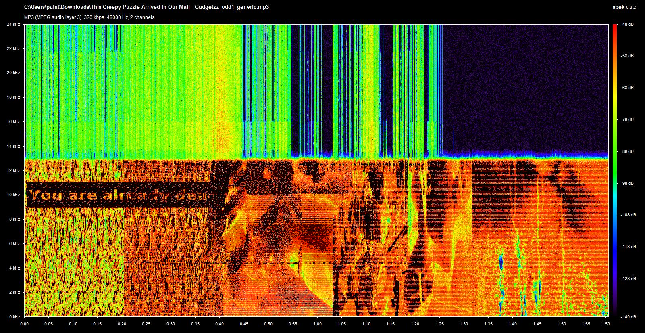Image resolution: width=645 pixels, height=333 pixels.
Task: Click the 0:00 time axis marker
Action: pos(25,324)
